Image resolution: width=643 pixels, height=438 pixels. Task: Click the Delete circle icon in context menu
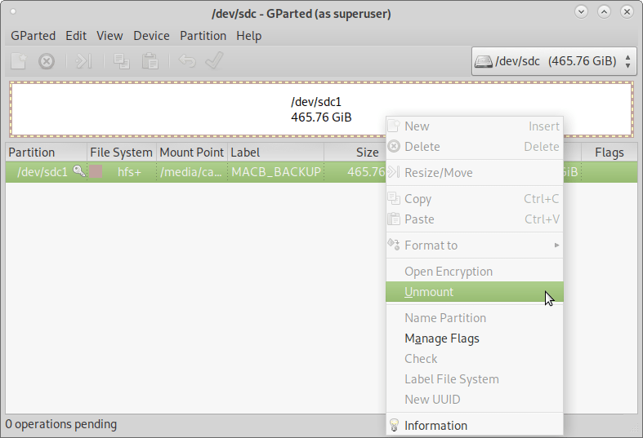[x=394, y=146]
